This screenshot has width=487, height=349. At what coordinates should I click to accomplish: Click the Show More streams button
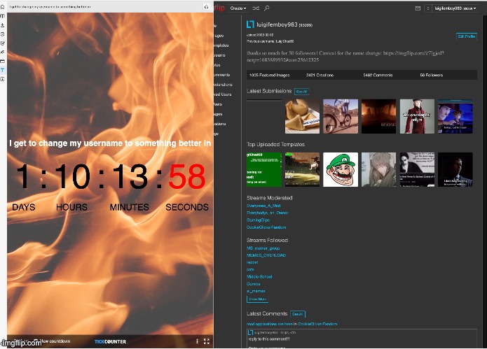click(257, 299)
